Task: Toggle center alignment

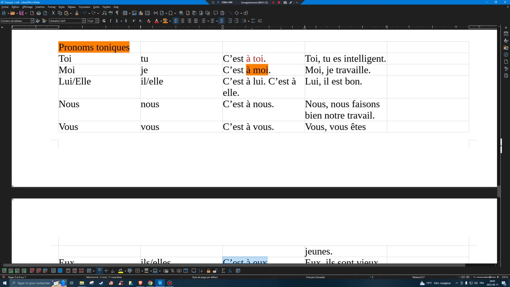Action: pyautogui.click(x=182, y=21)
